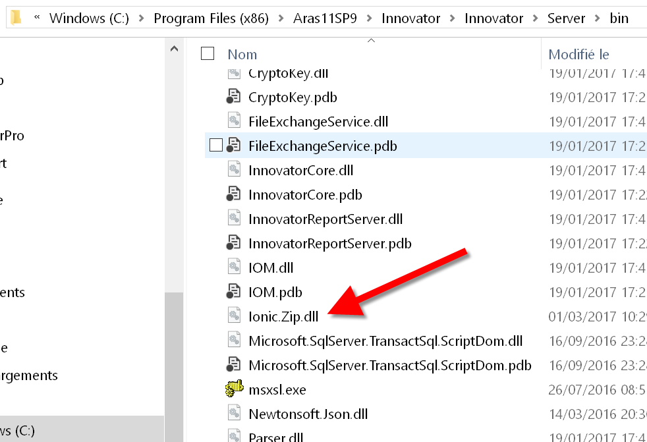
Task: Select Microsoft.SqlServer.TransactSql.ScriptDom.pdb file
Action: point(389,365)
